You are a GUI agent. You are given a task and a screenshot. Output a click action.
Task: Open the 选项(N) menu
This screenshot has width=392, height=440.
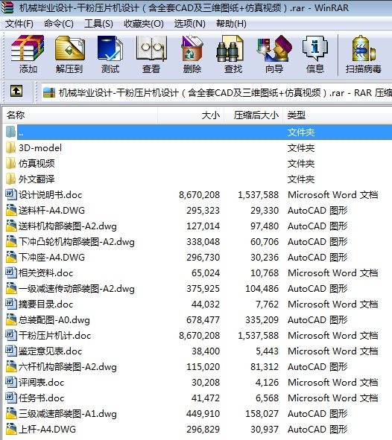click(x=189, y=24)
